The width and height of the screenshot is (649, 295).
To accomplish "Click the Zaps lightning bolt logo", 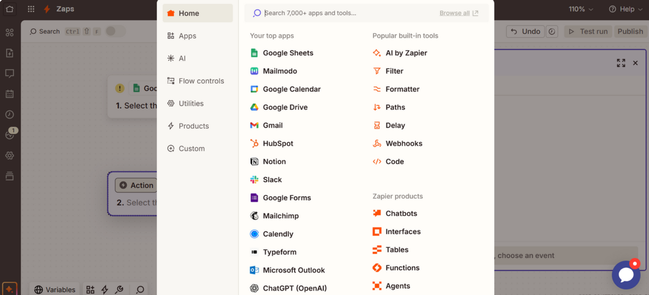I will 47,9.
